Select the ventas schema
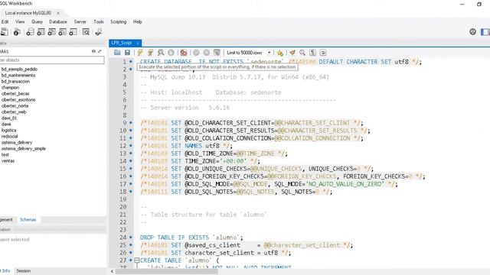The height and width of the screenshot is (275, 490). (8, 161)
